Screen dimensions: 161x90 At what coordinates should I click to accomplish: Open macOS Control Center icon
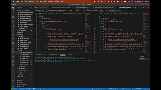(135, 2)
